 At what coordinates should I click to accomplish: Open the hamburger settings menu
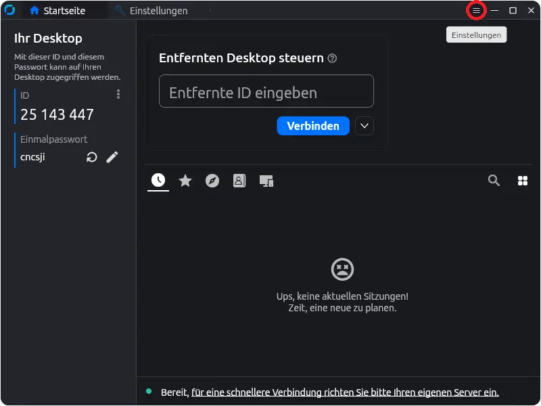point(476,11)
